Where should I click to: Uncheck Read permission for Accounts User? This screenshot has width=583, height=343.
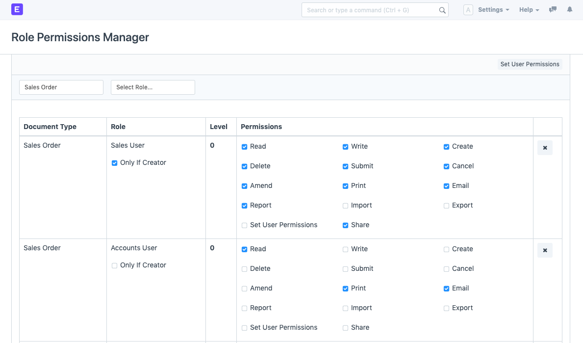pos(244,249)
